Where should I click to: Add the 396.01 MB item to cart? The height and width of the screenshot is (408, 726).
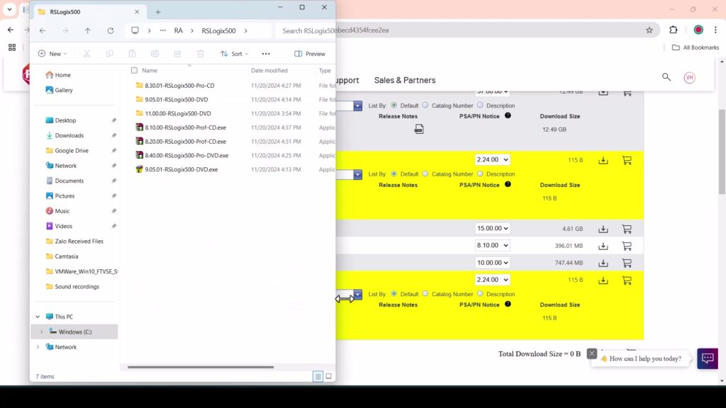coord(627,246)
